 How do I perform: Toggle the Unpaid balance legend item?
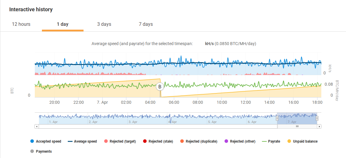pos(302,141)
